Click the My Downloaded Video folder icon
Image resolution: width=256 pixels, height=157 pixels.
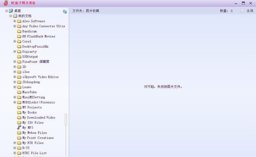coord(19,118)
